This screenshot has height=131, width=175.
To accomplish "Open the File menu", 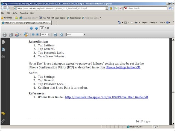I will tap(2, 13).
